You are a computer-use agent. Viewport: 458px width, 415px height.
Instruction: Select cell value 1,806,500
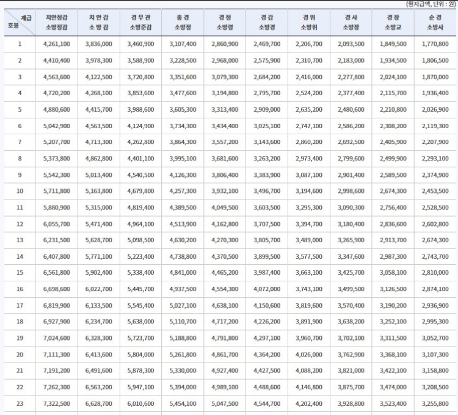pos(435,60)
